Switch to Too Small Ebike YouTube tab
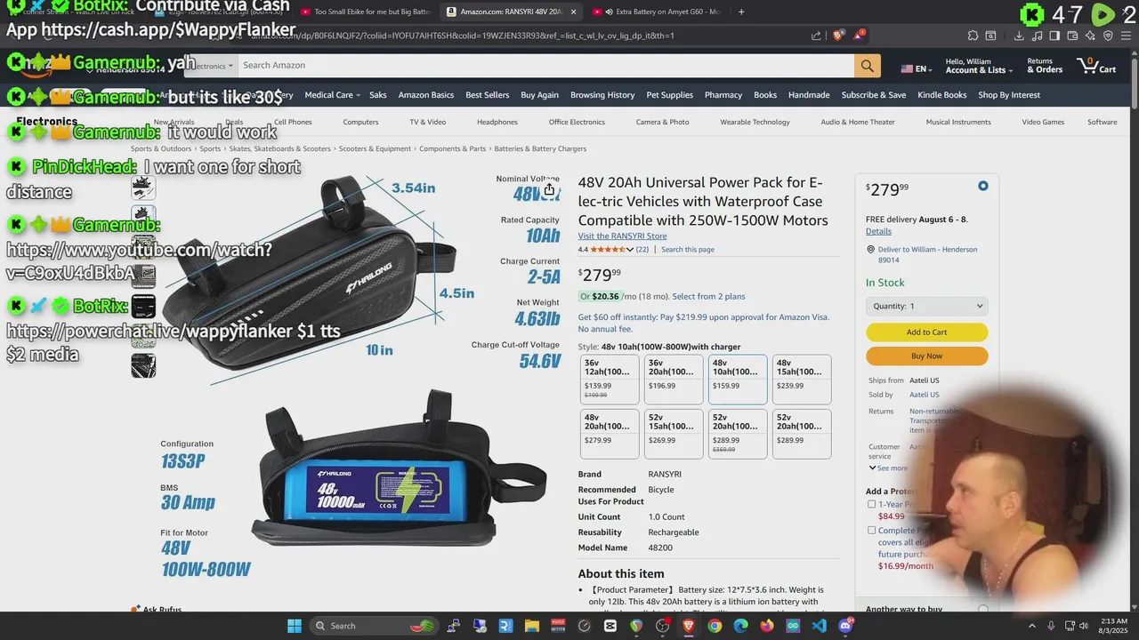The width and height of the screenshot is (1139, 640). [x=365, y=12]
